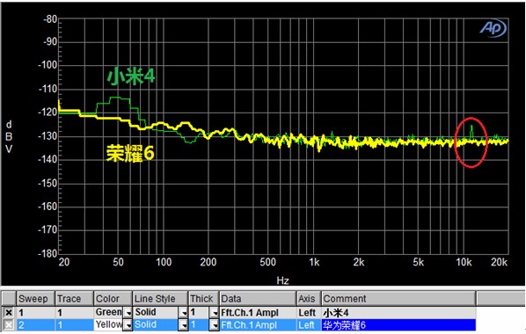Click Fft.Ch.1 Ampl in Yellow row
Screen dimensions: 526x334
(x=258, y=324)
